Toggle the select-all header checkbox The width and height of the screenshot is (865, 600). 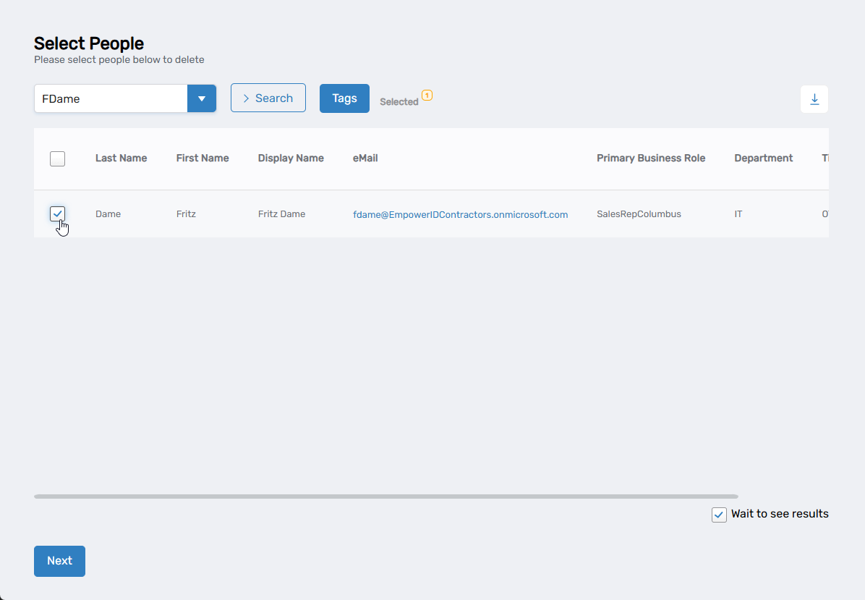(x=58, y=159)
